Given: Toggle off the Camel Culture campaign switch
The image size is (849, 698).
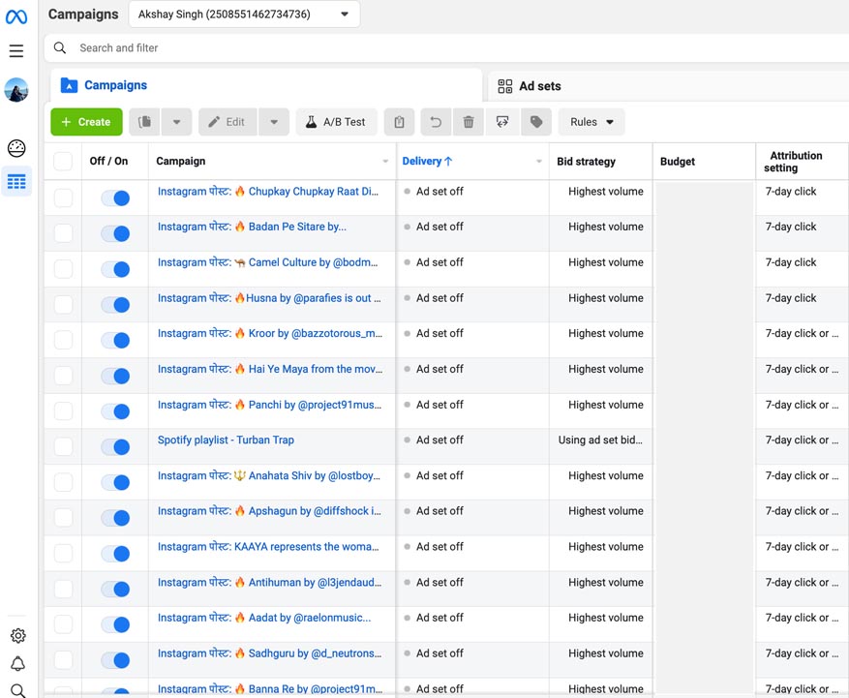Looking at the screenshot, I should (x=115, y=269).
